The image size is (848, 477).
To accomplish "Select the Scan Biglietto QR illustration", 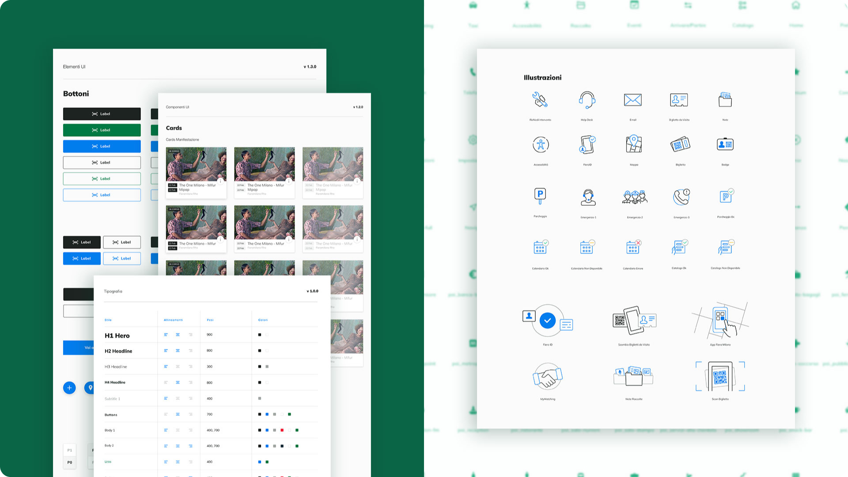I will click(x=720, y=376).
